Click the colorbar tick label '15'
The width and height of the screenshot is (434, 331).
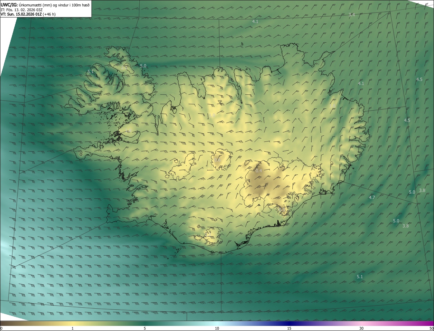point(289,328)
